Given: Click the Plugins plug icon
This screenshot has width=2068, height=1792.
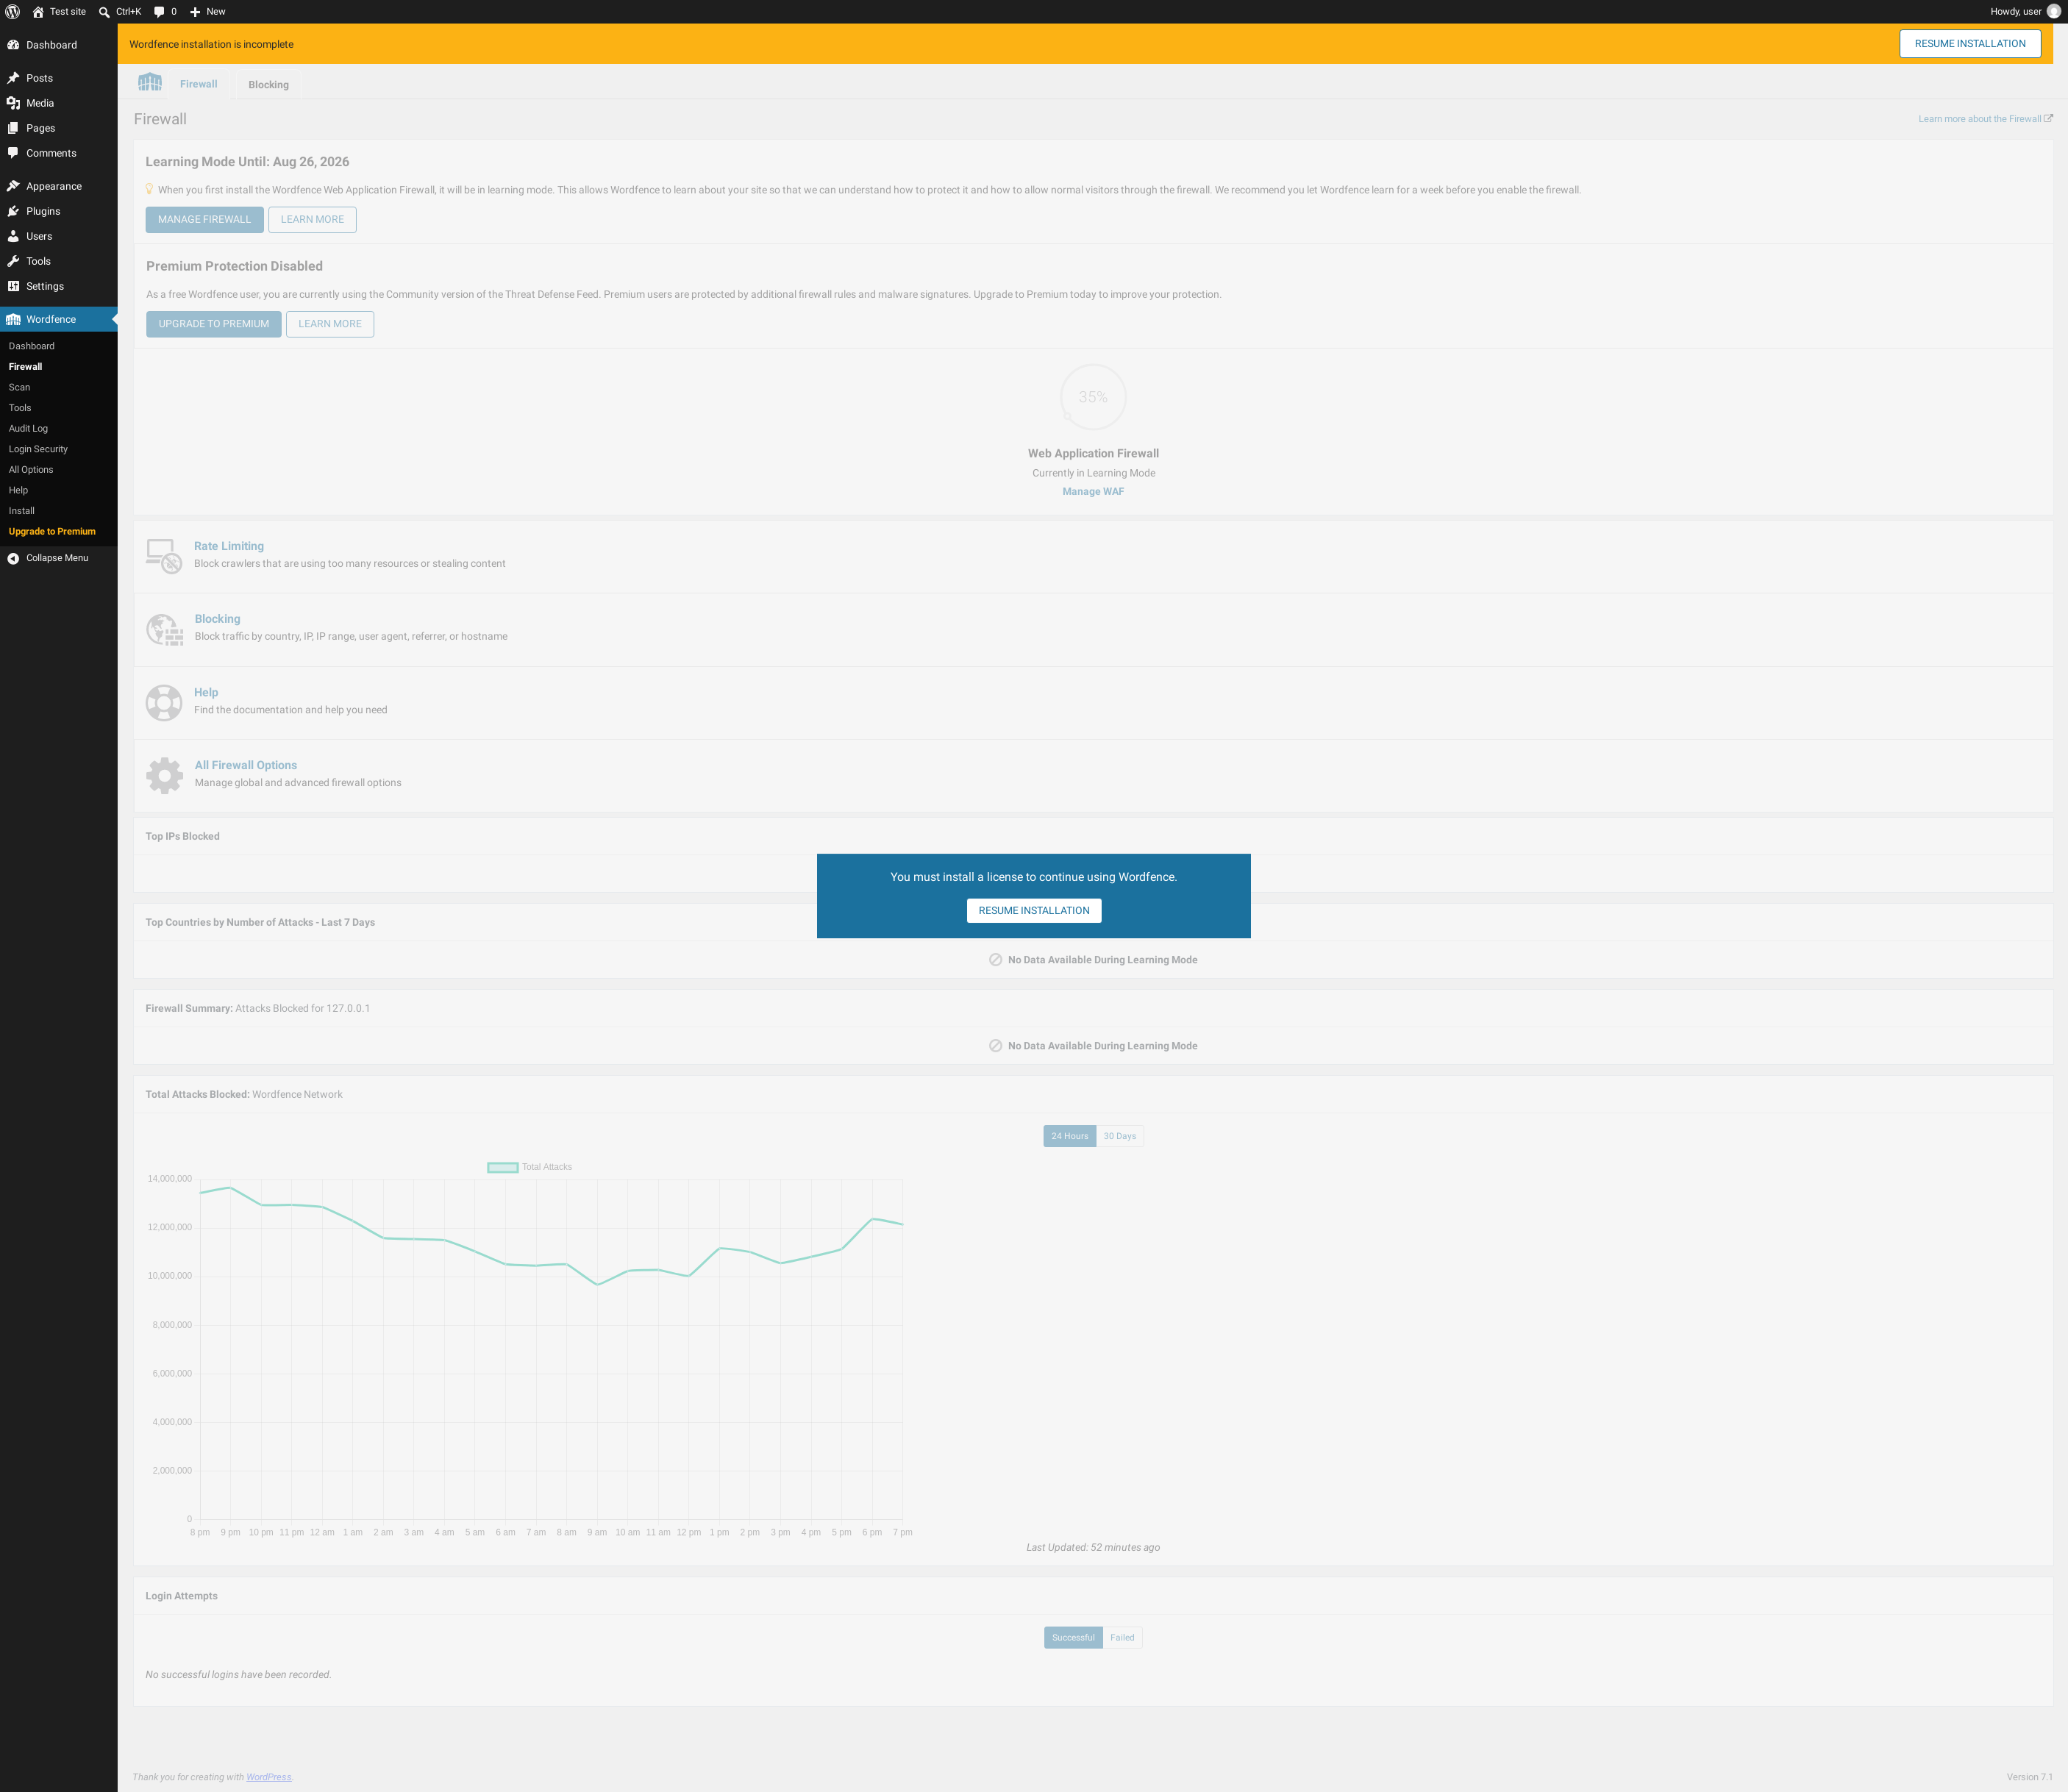Looking at the screenshot, I should [x=13, y=211].
